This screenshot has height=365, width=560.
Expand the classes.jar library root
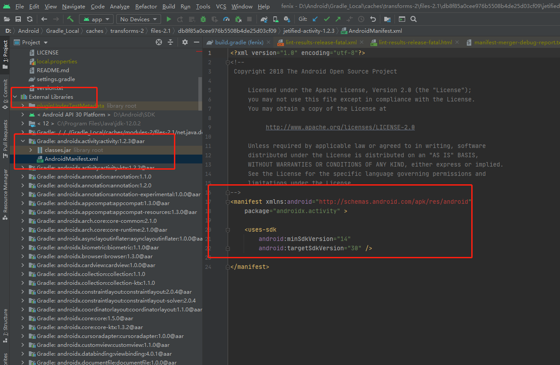point(31,150)
